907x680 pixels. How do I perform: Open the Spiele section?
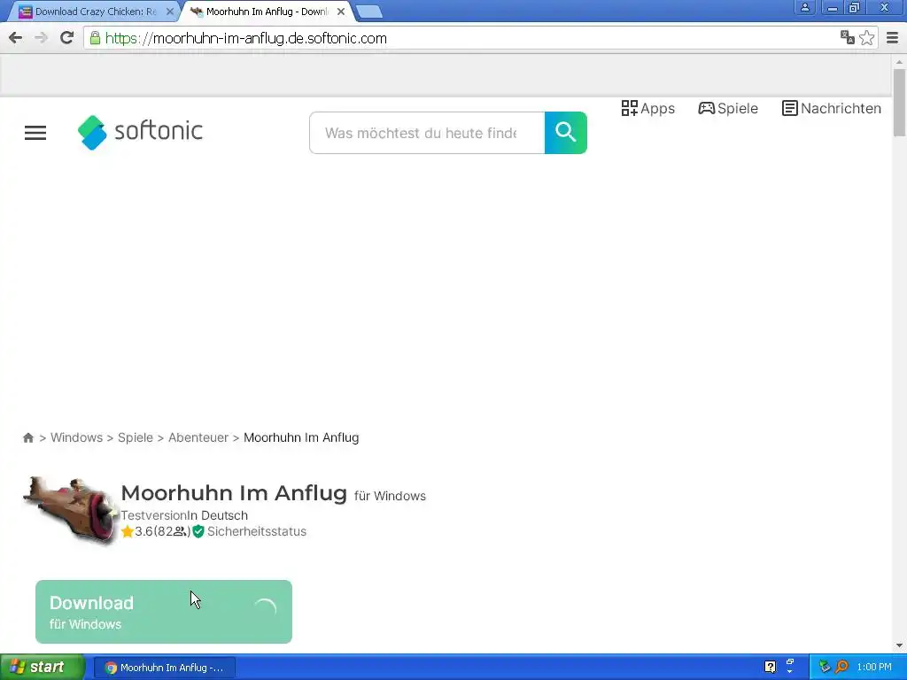tap(728, 108)
